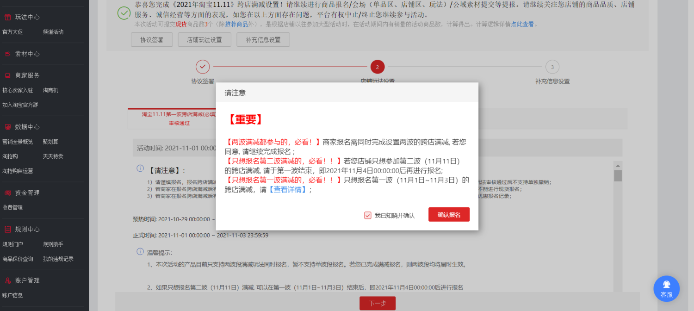Click the info icon beside 【请注意】
The width and height of the screenshot is (694, 311).
[140, 168]
